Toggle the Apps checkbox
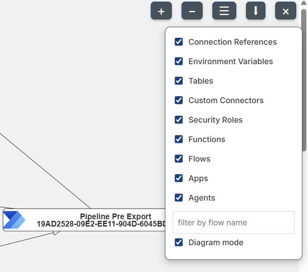The image size is (308, 272). click(179, 178)
